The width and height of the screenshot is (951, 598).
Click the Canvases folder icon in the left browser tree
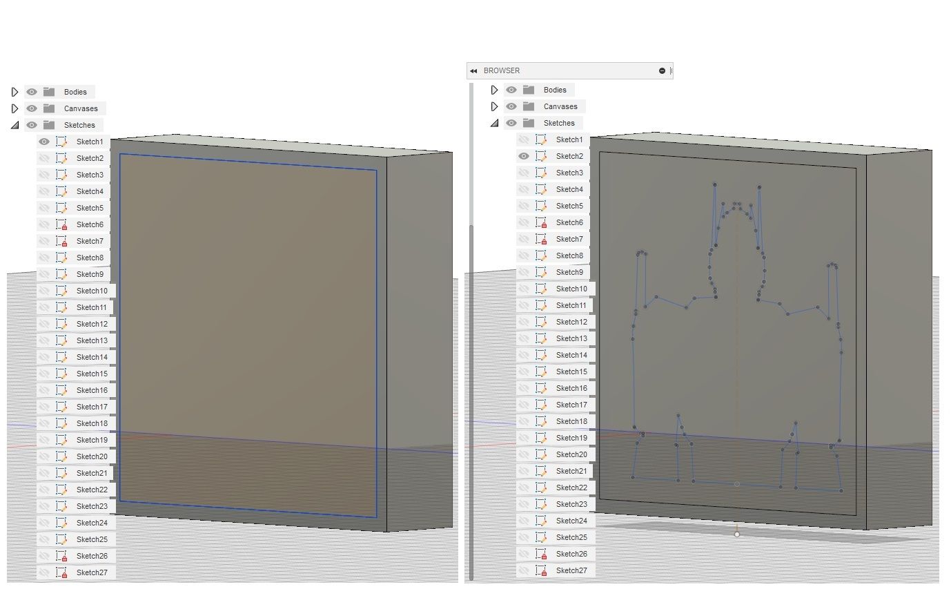[x=49, y=108]
